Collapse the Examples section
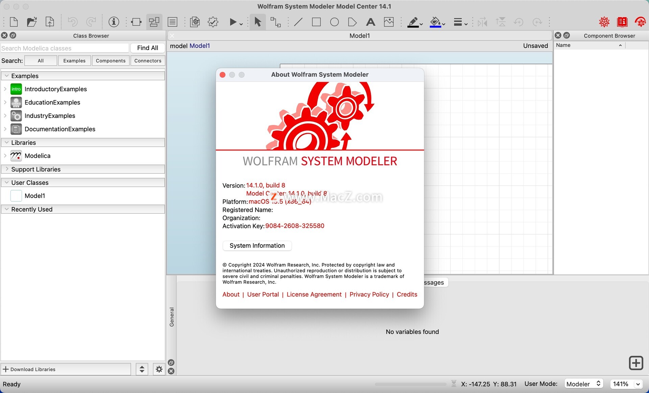 coord(6,76)
